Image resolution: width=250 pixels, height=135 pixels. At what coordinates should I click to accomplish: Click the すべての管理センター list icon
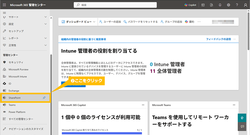click(4, 119)
